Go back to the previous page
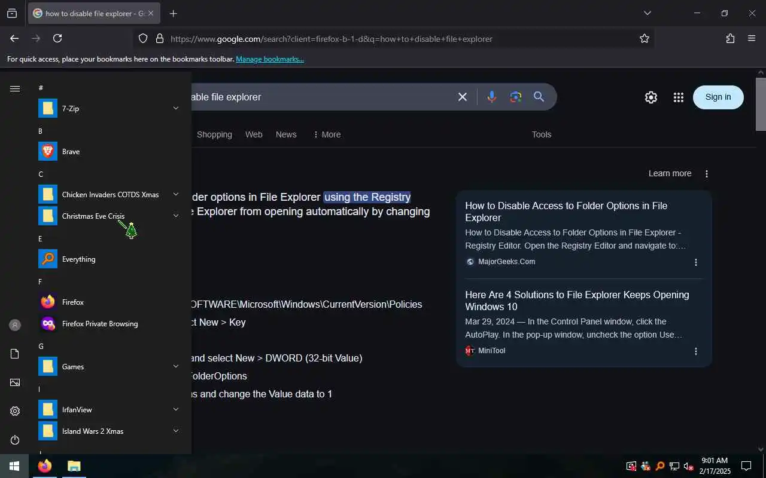The image size is (766, 478). click(x=14, y=38)
